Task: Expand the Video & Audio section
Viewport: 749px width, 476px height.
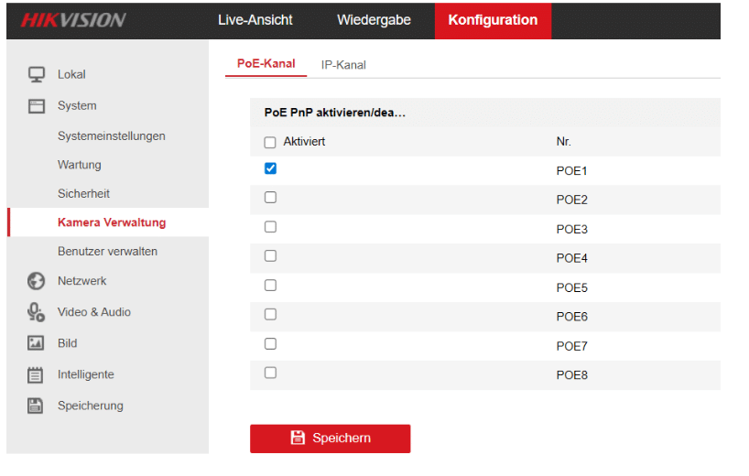Action: coord(93,312)
